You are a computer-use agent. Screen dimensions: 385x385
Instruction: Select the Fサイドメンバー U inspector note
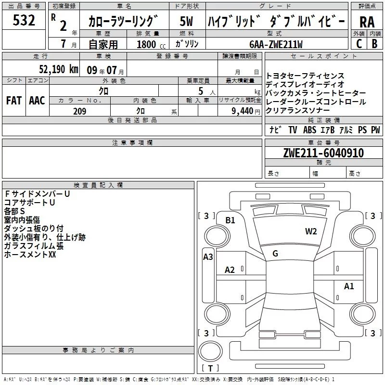(x=37, y=194)
